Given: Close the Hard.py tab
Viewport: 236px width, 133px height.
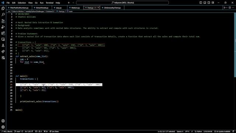Looking at the screenshot, I should (x=98, y=7).
